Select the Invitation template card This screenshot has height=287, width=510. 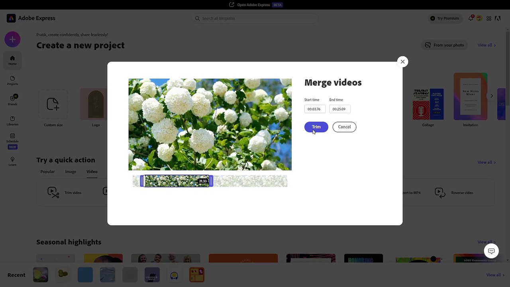pyautogui.click(x=470, y=100)
